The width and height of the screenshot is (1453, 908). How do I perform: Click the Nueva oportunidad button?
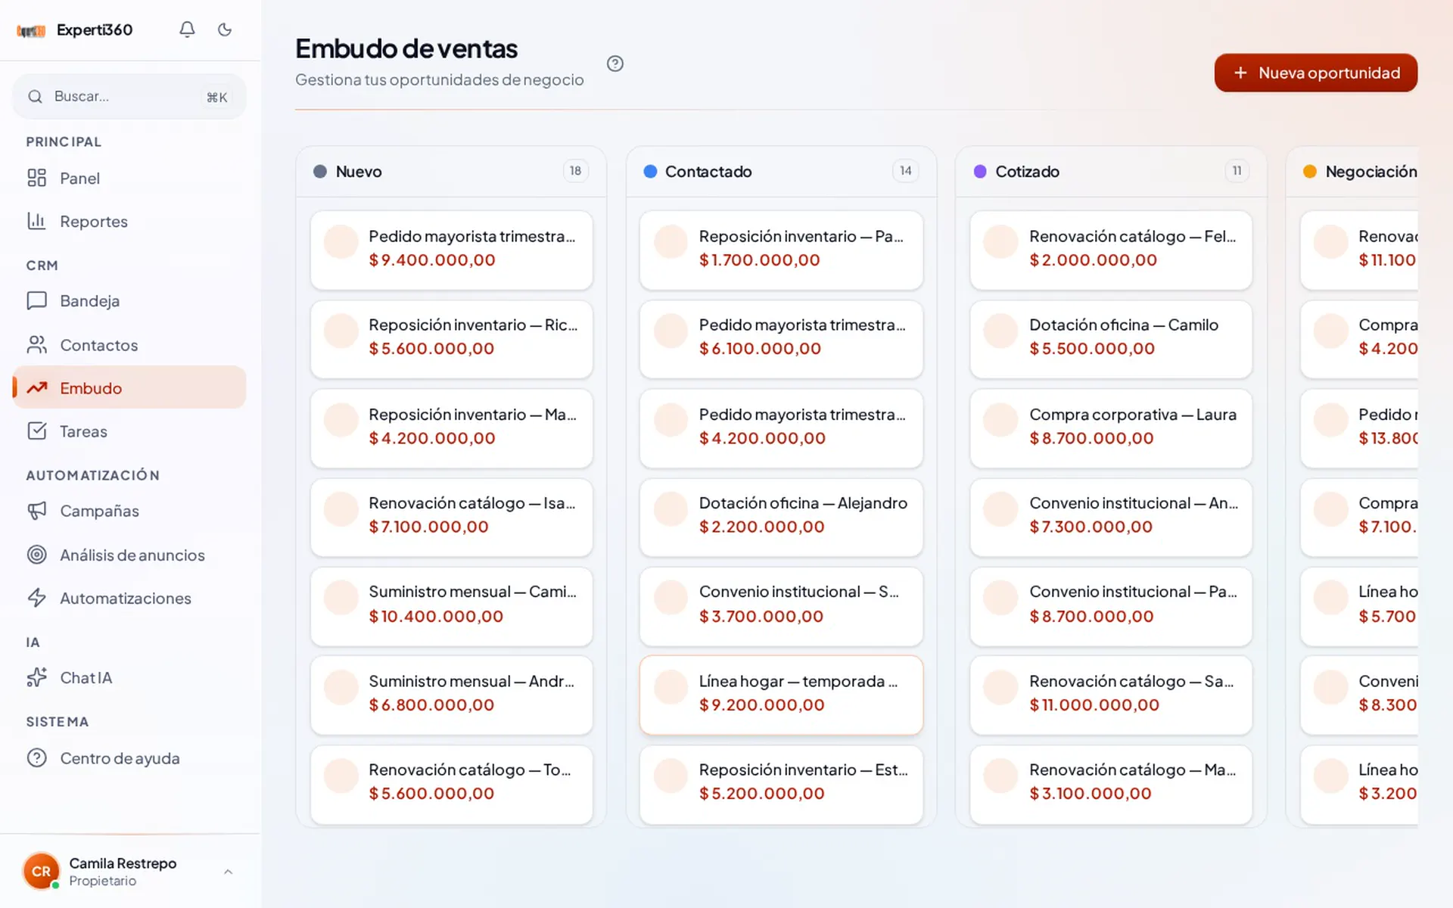1315,73
